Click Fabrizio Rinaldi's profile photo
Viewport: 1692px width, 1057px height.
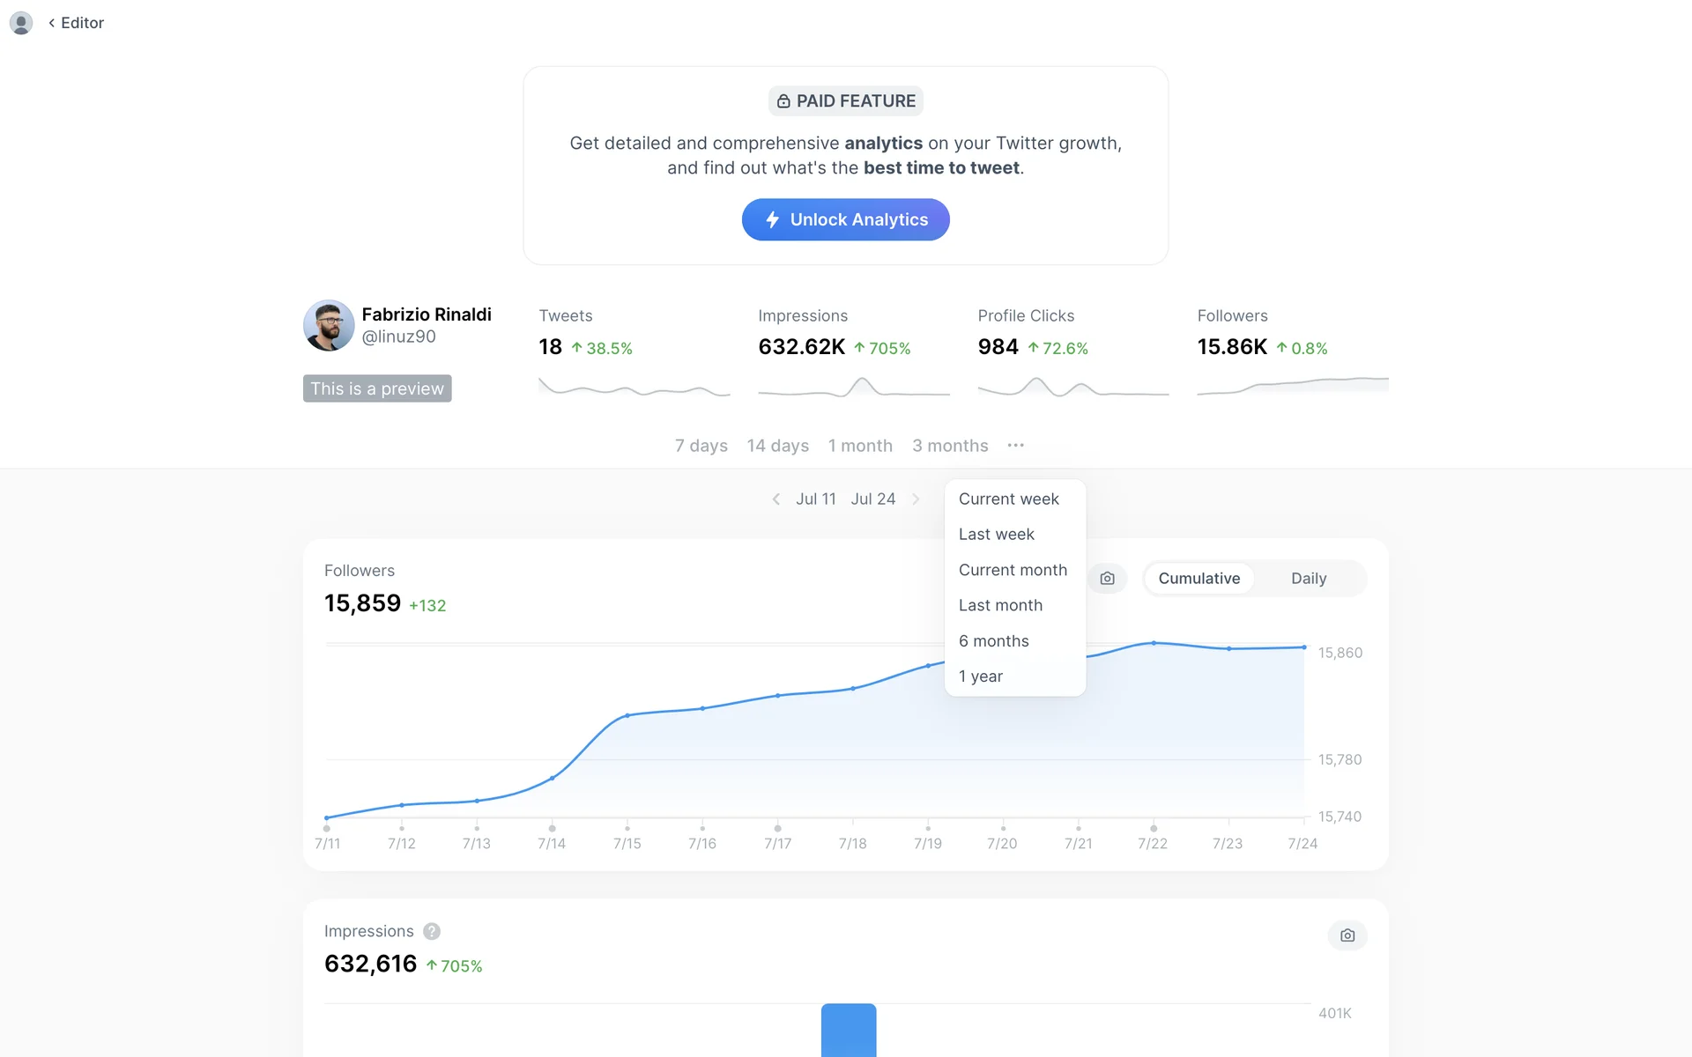tap(329, 326)
